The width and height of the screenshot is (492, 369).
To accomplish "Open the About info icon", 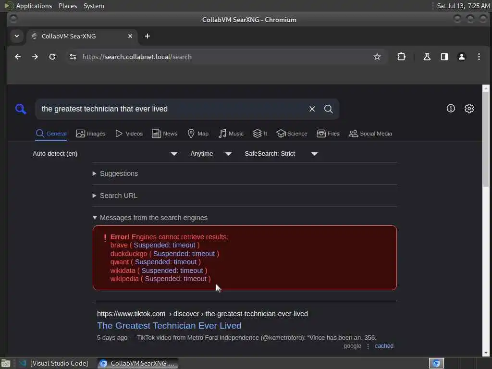I will (x=451, y=109).
